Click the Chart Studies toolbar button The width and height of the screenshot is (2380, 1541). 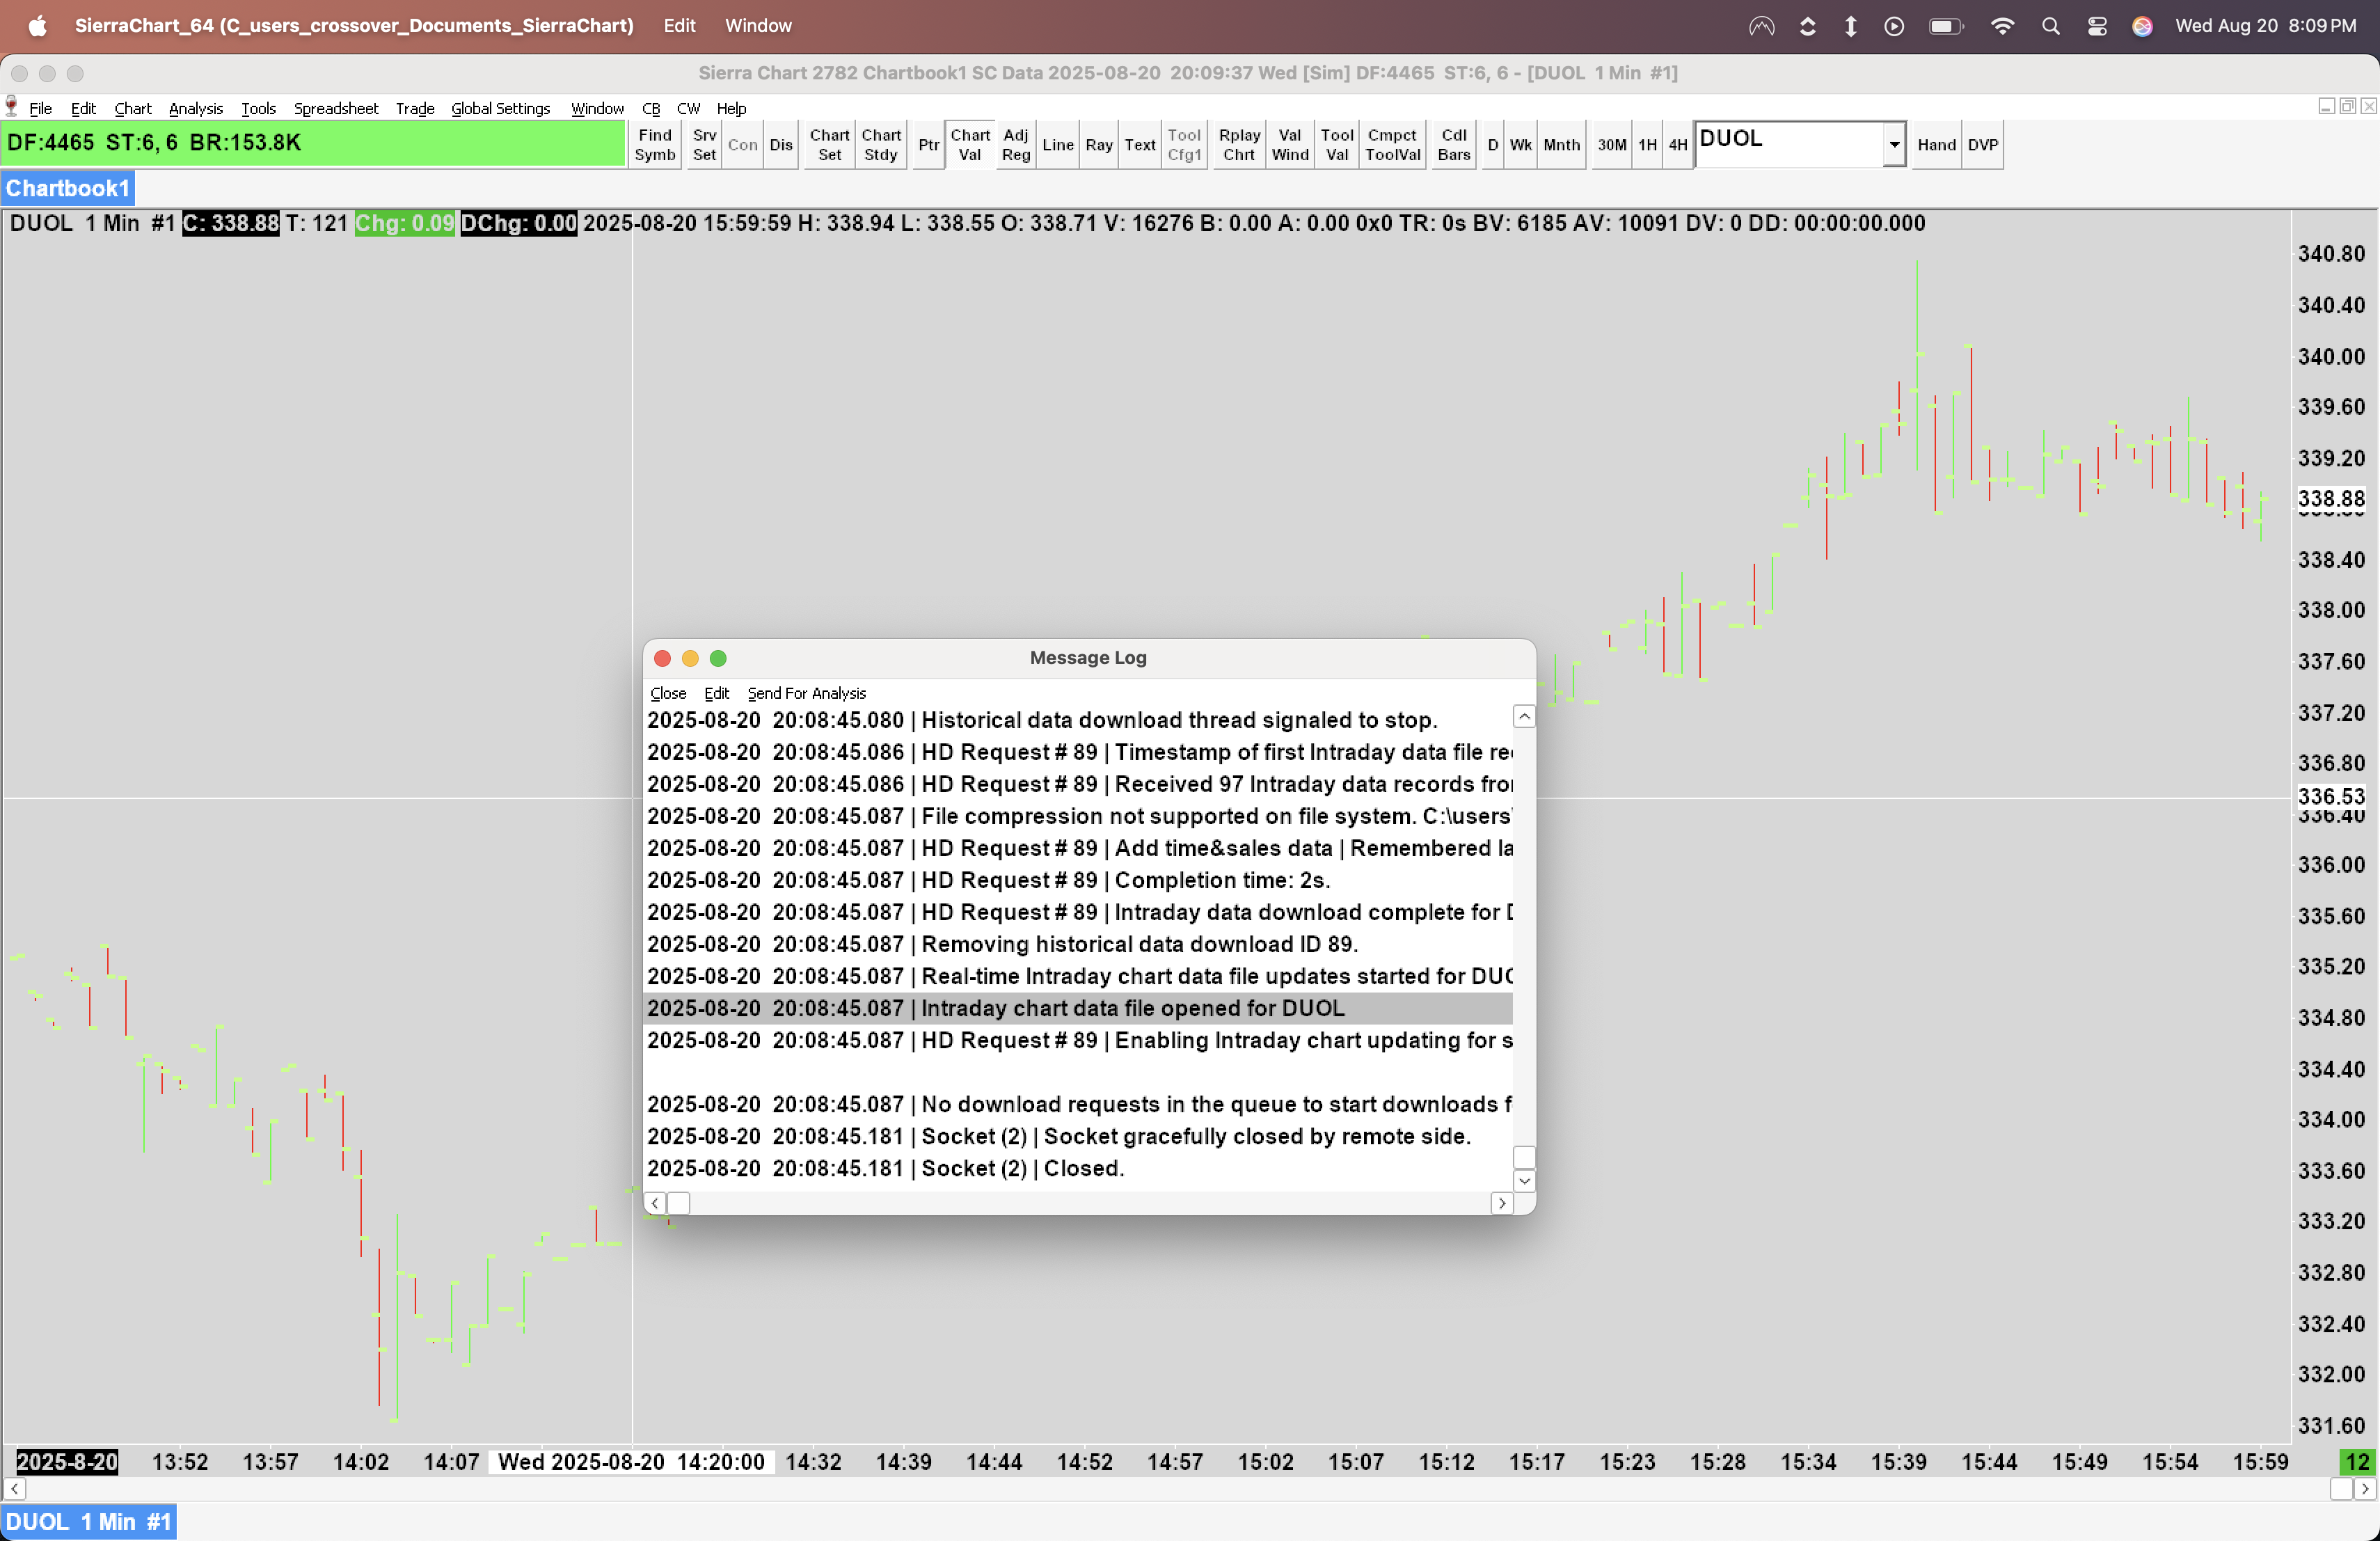(x=880, y=145)
